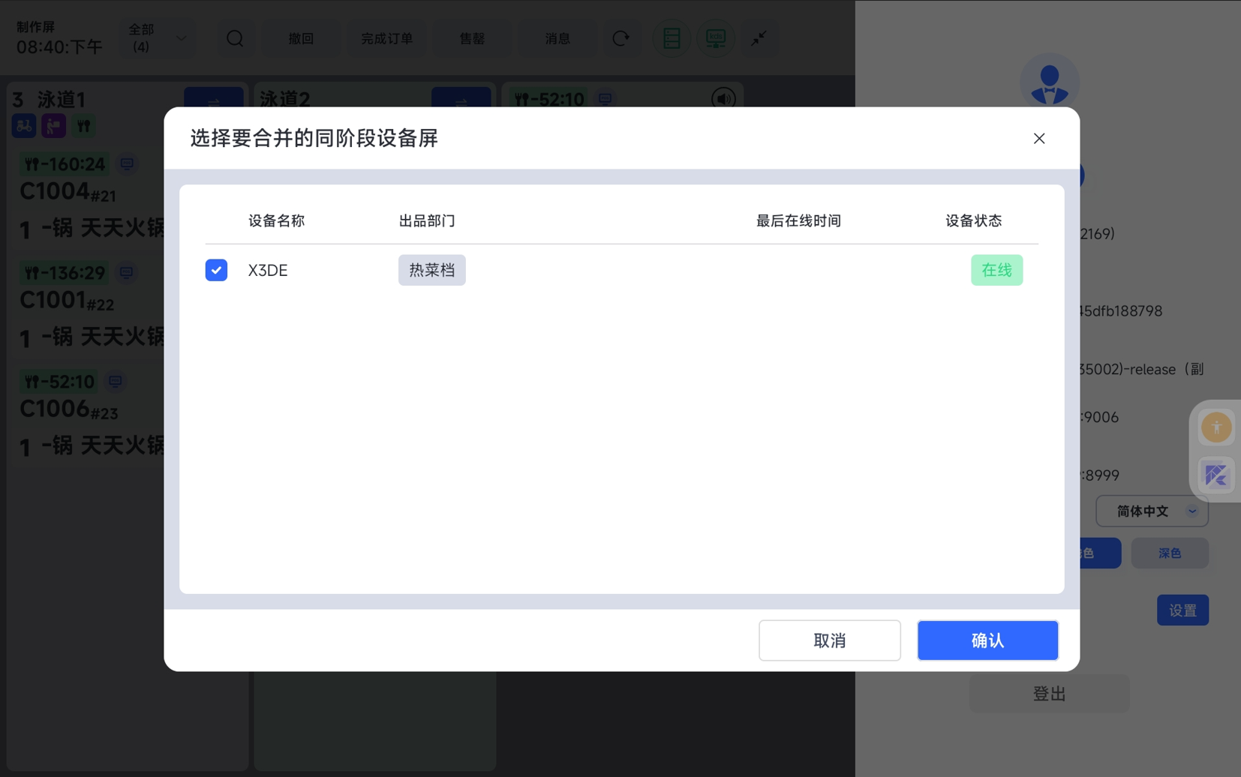Click the 确认 confirm button
1241x777 pixels.
click(x=987, y=640)
